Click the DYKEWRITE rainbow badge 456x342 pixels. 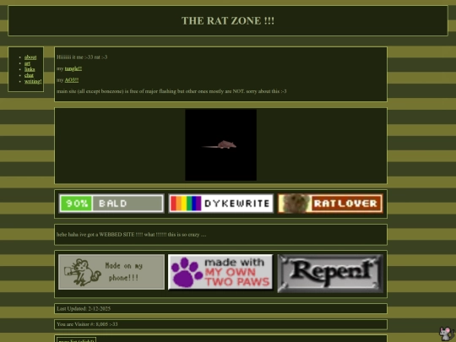pyautogui.click(x=220, y=204)
